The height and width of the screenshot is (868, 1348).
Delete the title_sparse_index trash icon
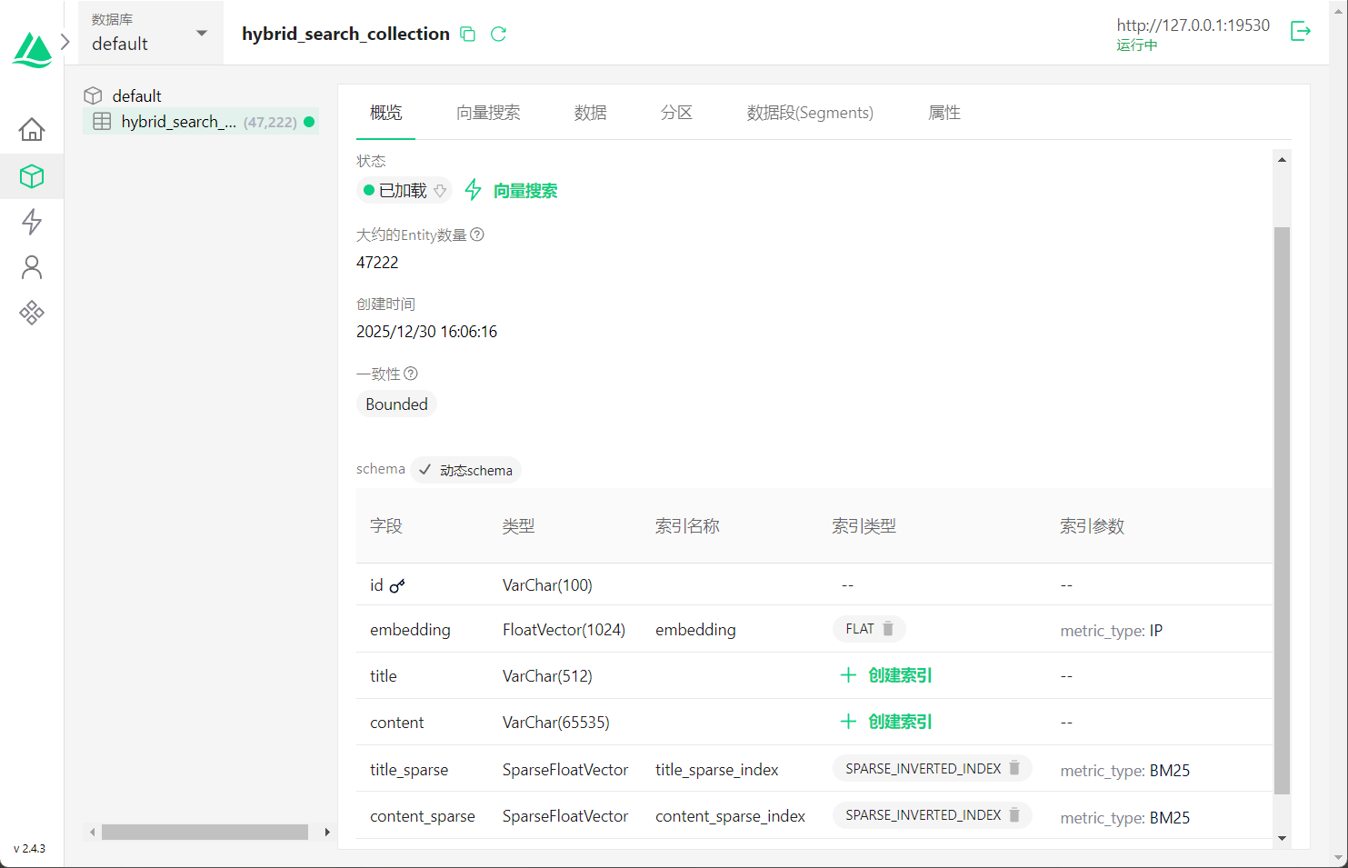pyautogui.click(x=1014, y=769)
